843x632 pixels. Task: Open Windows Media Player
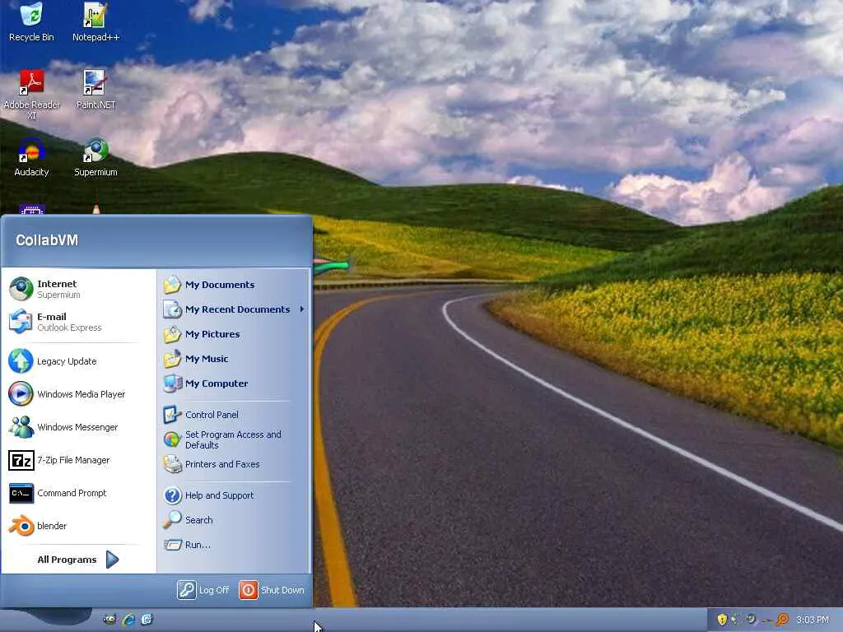tap(78, 394)
